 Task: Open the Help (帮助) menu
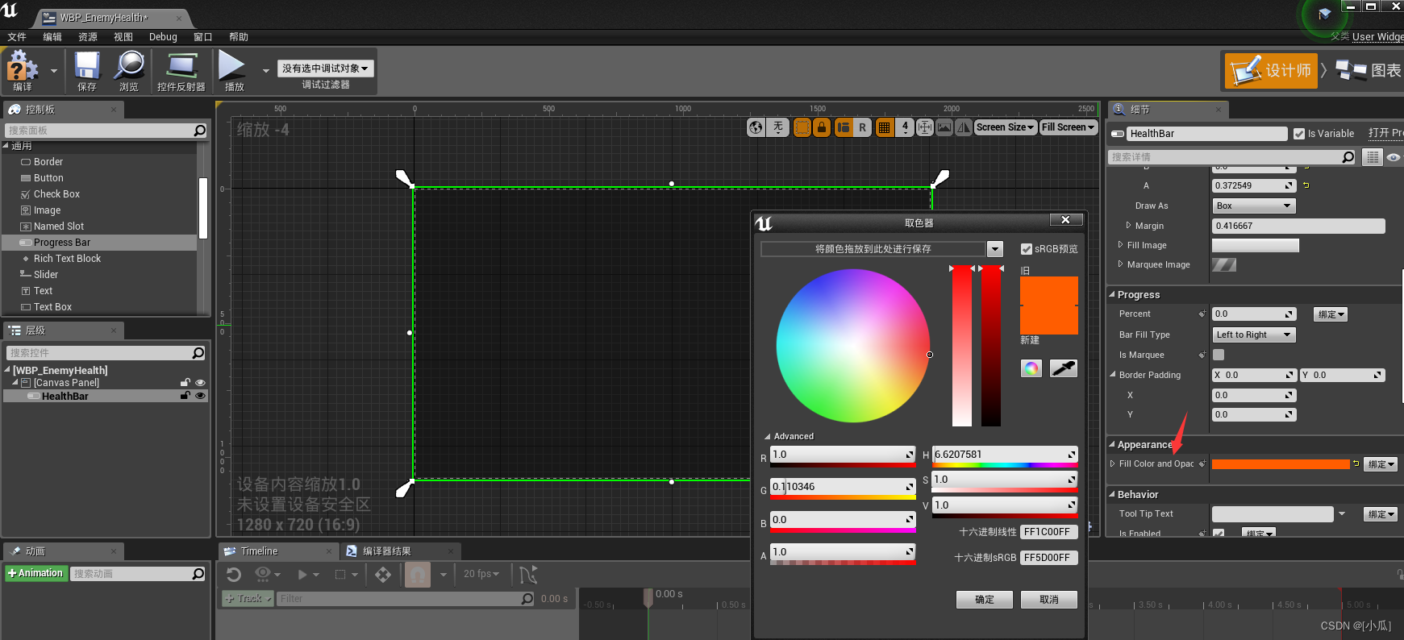pos(239,37)
